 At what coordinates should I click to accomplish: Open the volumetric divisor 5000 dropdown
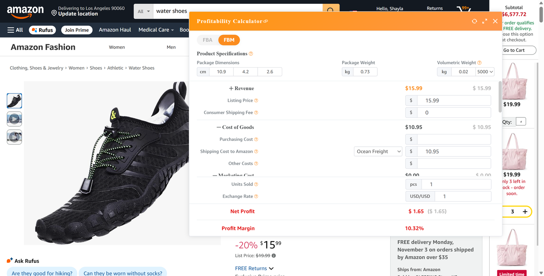click(x=485, y=72)
